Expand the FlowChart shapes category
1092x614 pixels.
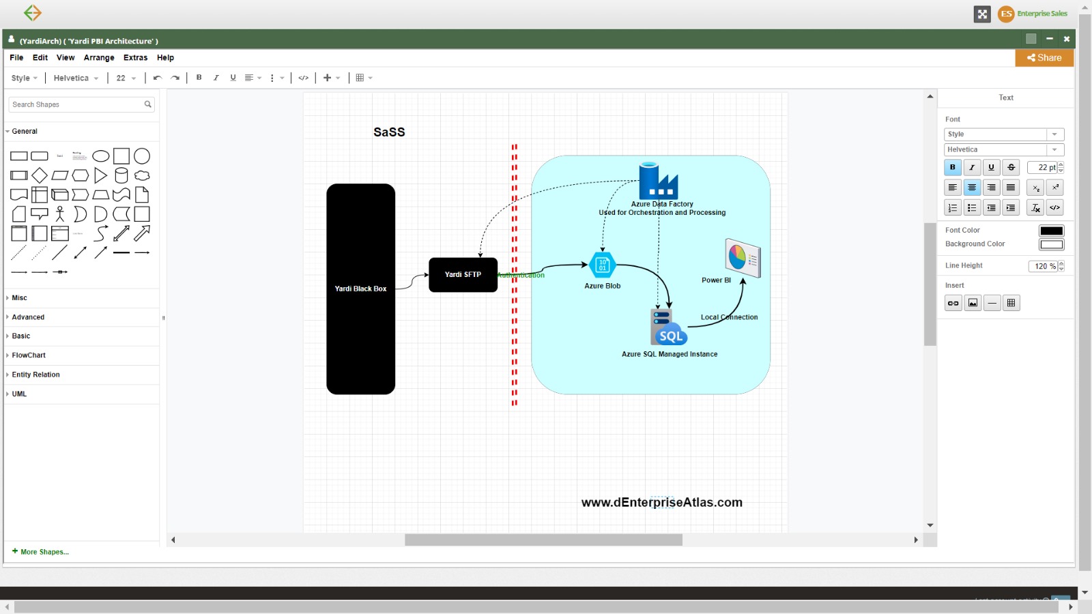click(x=82, y=355)
